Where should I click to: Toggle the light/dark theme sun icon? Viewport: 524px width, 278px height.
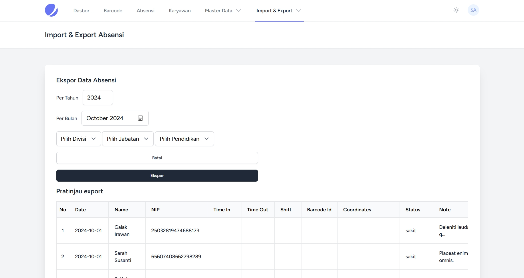tap(456, 10)
